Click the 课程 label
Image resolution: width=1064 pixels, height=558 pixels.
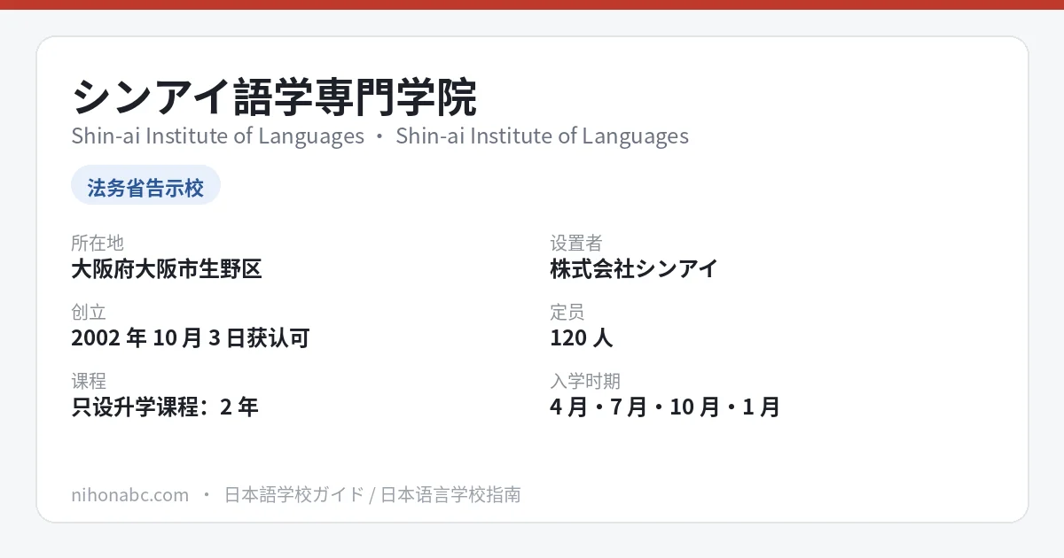89,381
